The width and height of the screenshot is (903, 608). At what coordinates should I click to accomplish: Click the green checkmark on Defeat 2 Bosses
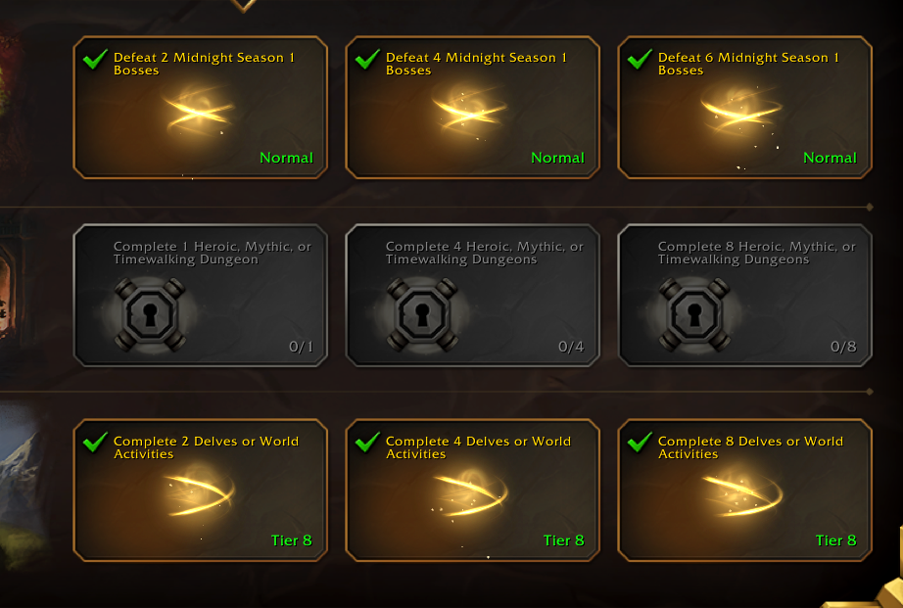(95, 59)
